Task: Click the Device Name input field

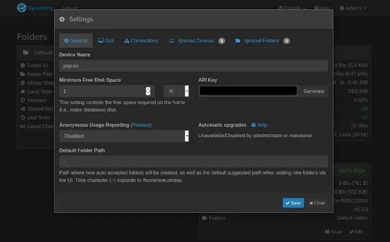Action: 193,66
